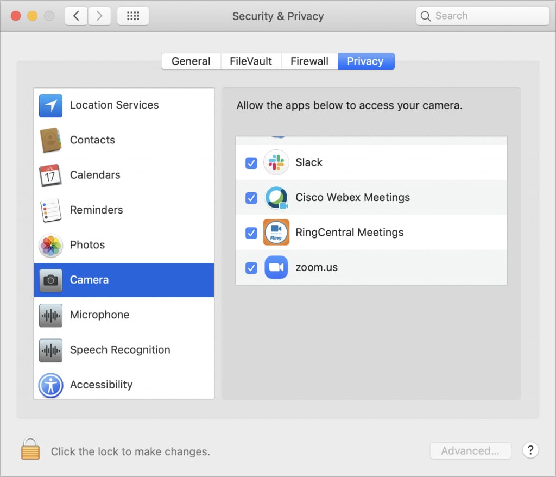This screenshot has width=556, height=477.
Task: Go back with the left chevron button
Action: pyautogui.click(x=76, y=16)
